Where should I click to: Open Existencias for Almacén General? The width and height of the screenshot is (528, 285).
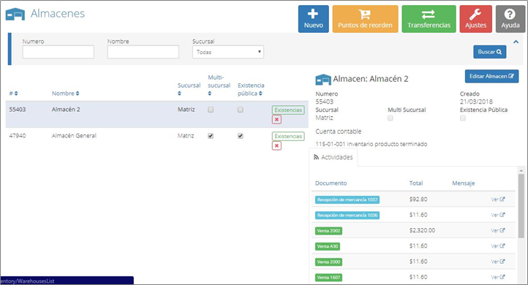pyautogui.click(x=288, y=136)
